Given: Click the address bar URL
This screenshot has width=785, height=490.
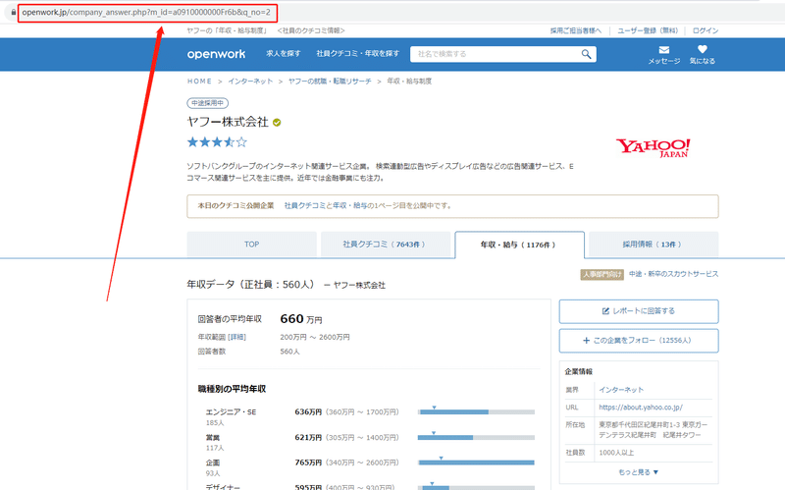Looking at the screenshot, I should click(x=146, y=12).
